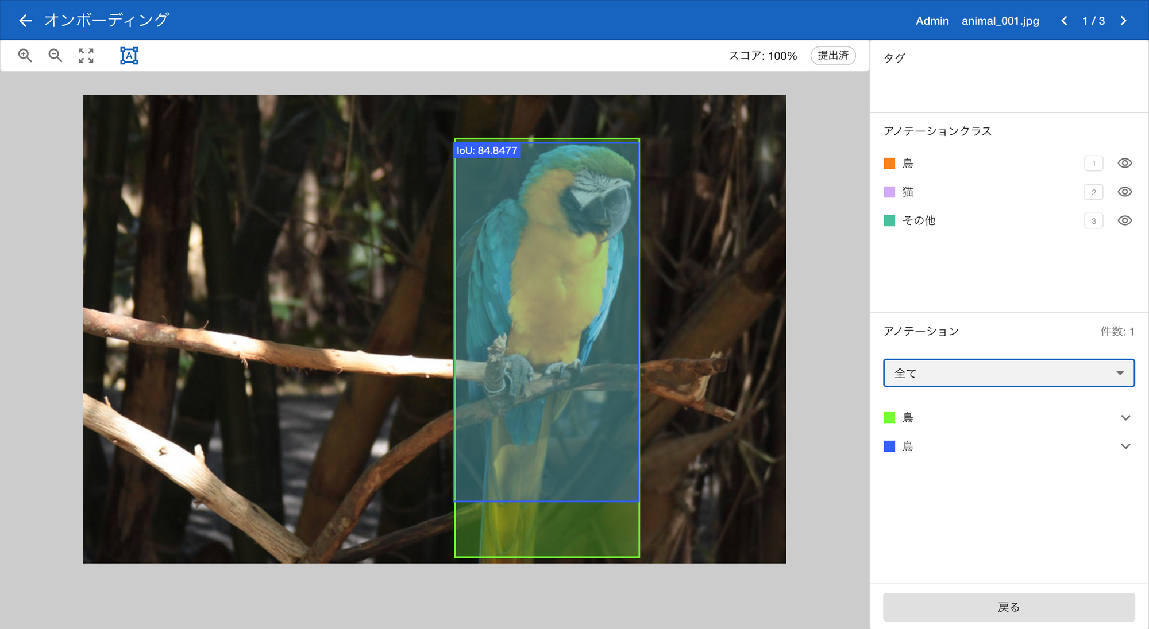Screen dimensions: 1149x629
Task: Expand the blue 鳥 annotation item
Action: point(1125,446)
